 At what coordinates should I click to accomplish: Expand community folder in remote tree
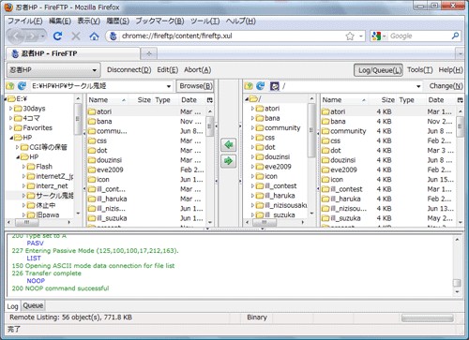(x=252, y=128)
